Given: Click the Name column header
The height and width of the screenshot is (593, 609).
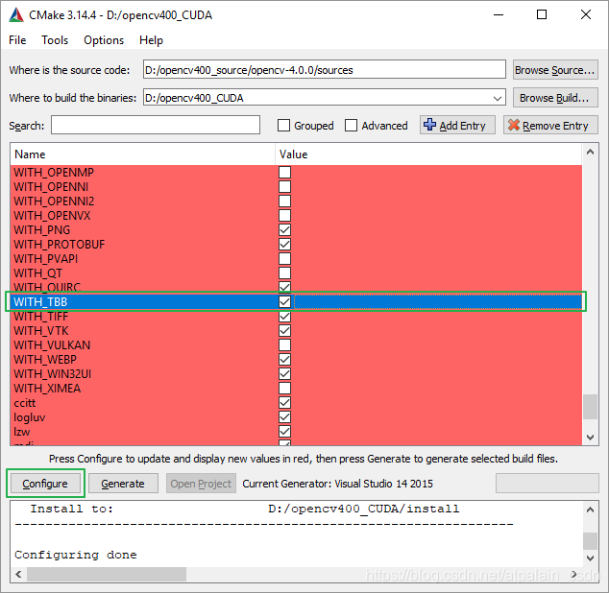Looking at the screenshot, I should click(142, 154).
